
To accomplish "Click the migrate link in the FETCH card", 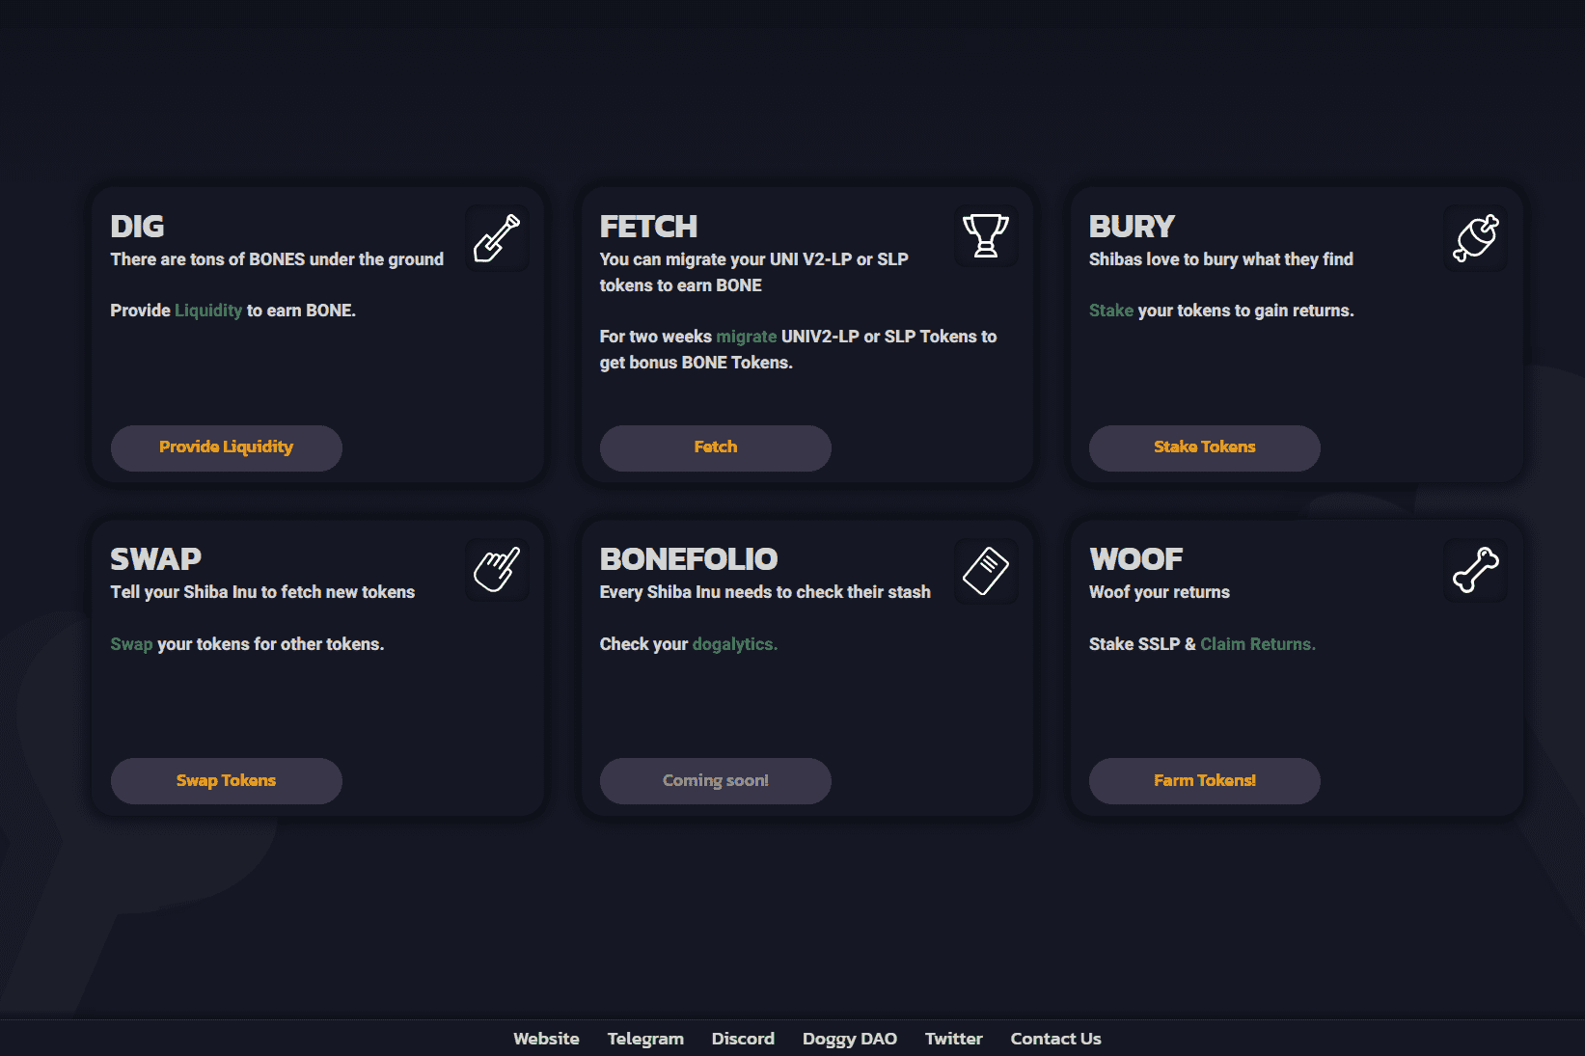I will pyautogui.click(x=745, y=336).
